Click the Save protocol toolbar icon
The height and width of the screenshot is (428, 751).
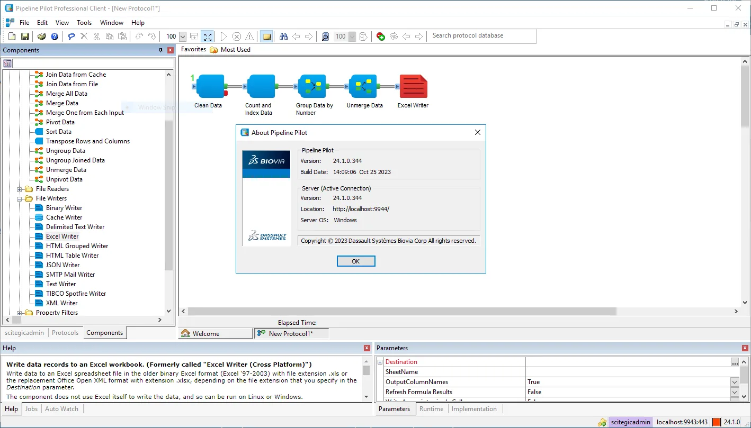pyautogui.click(x=25, y=37)
